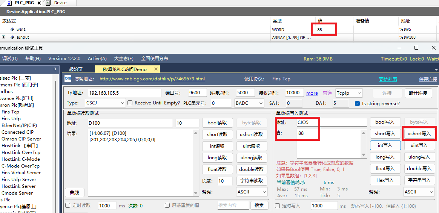The image size is (439, 213).
Task: Select HostLink OverTcp tree item
Action: [21, 153]
